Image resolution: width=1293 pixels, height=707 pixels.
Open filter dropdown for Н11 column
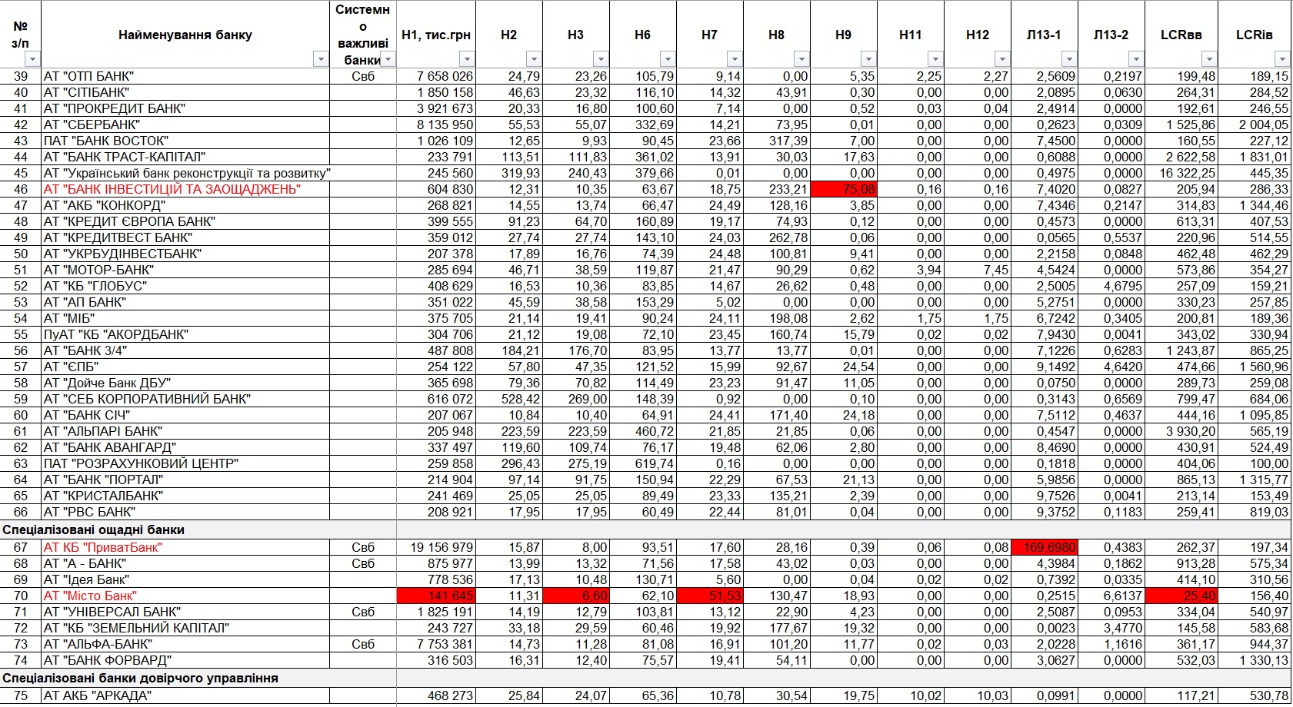935,59
